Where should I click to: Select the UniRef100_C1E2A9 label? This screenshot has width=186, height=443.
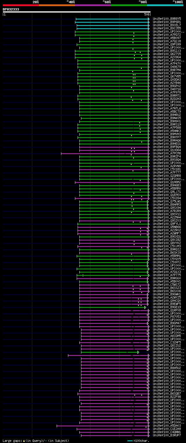coord(167,429)
